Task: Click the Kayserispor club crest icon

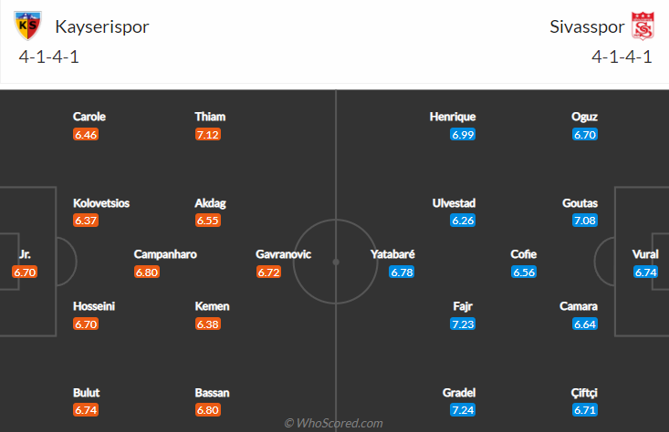Action: [x=27, y=26]
